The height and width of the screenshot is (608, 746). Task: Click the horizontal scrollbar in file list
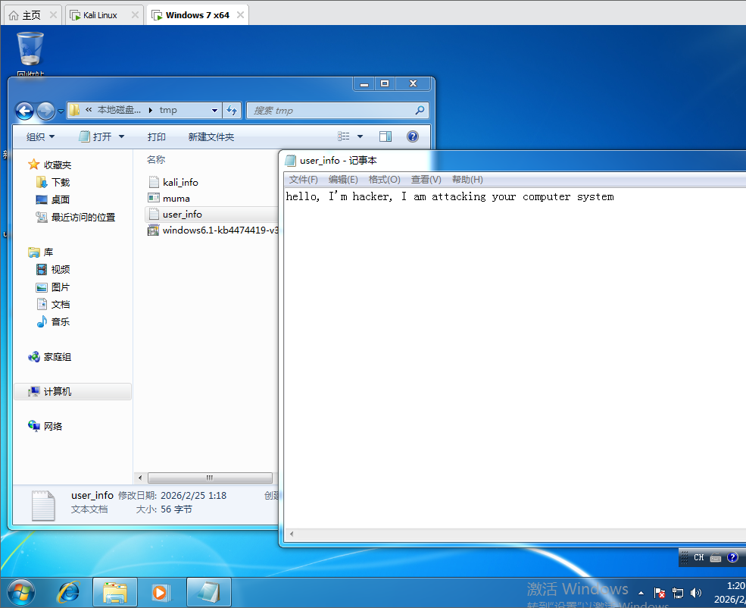(x=210, y=478)
